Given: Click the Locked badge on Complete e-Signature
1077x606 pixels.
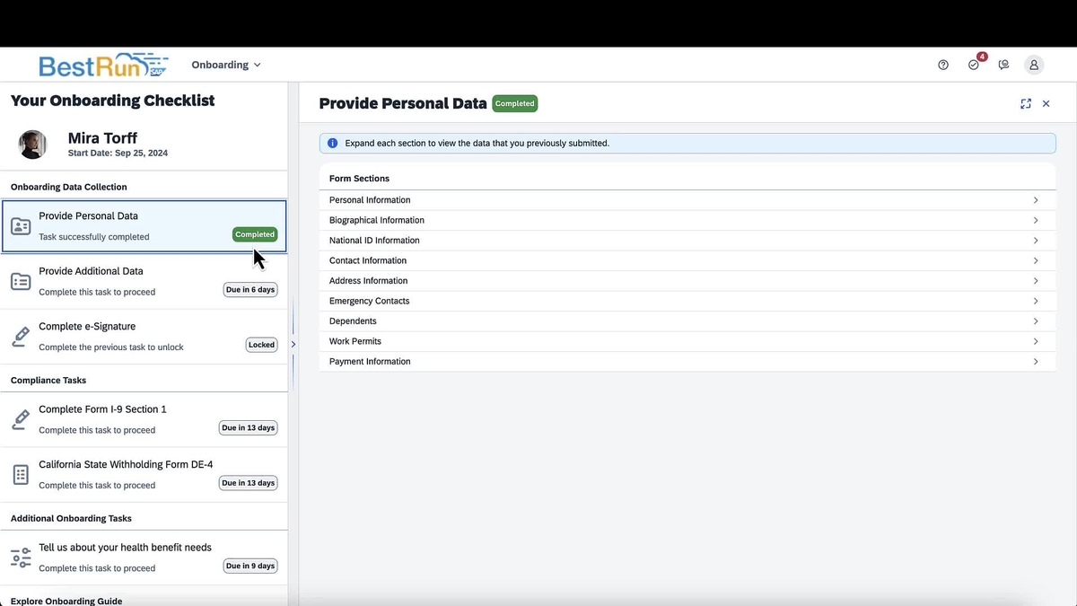Looking at the screenshot, I should [x=261, y=344].
